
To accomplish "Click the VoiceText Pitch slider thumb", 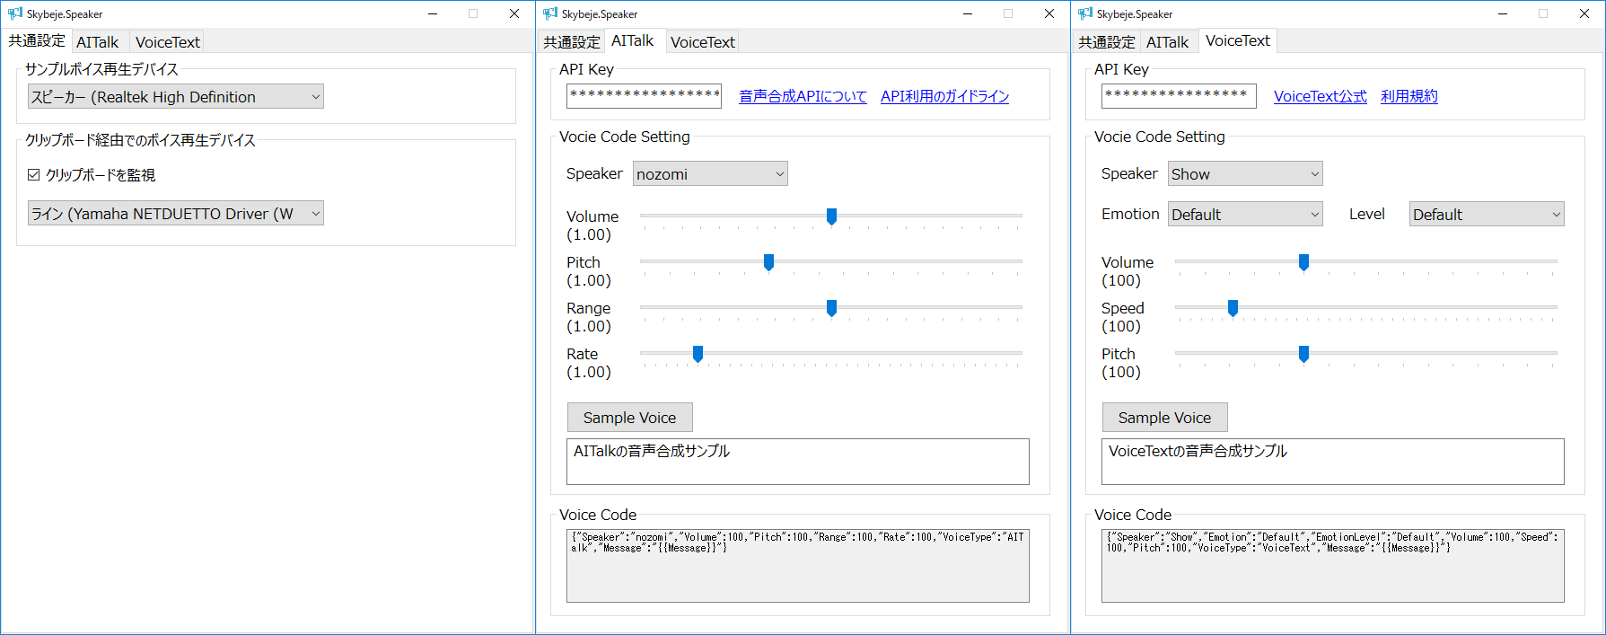I will [1303, 354].
